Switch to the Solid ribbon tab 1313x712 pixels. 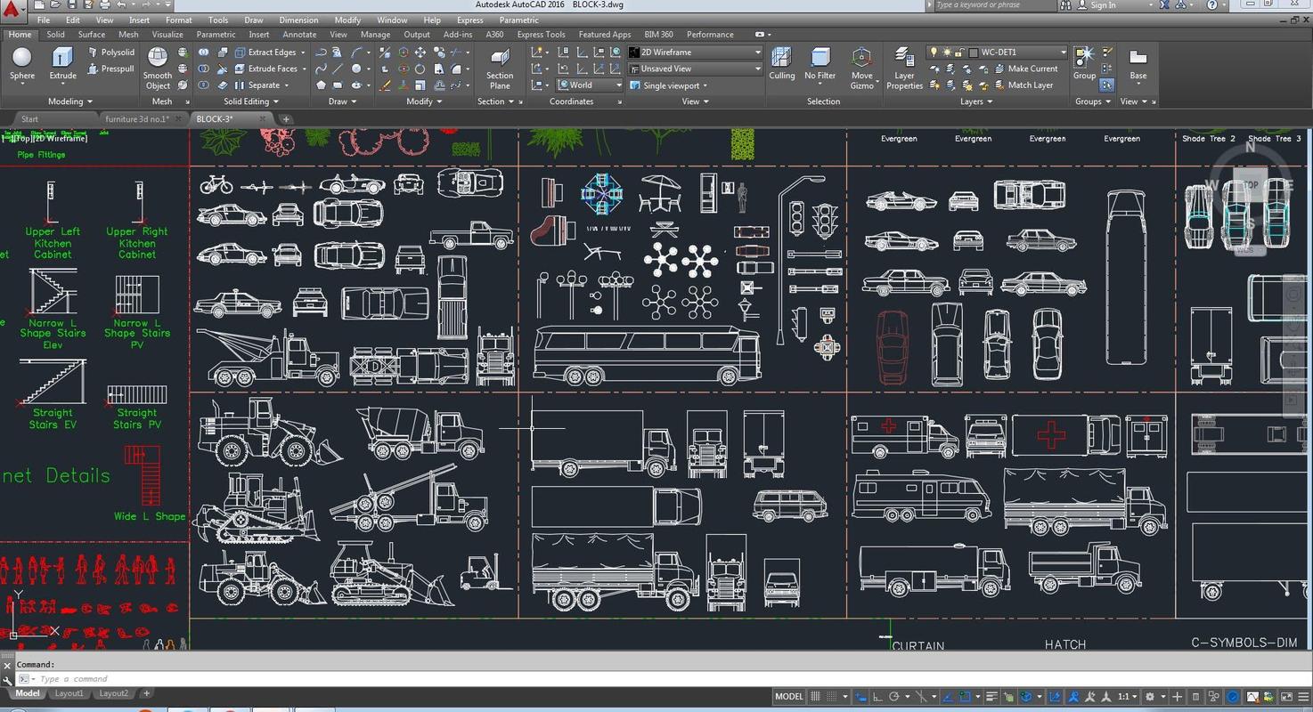(55, 35)
